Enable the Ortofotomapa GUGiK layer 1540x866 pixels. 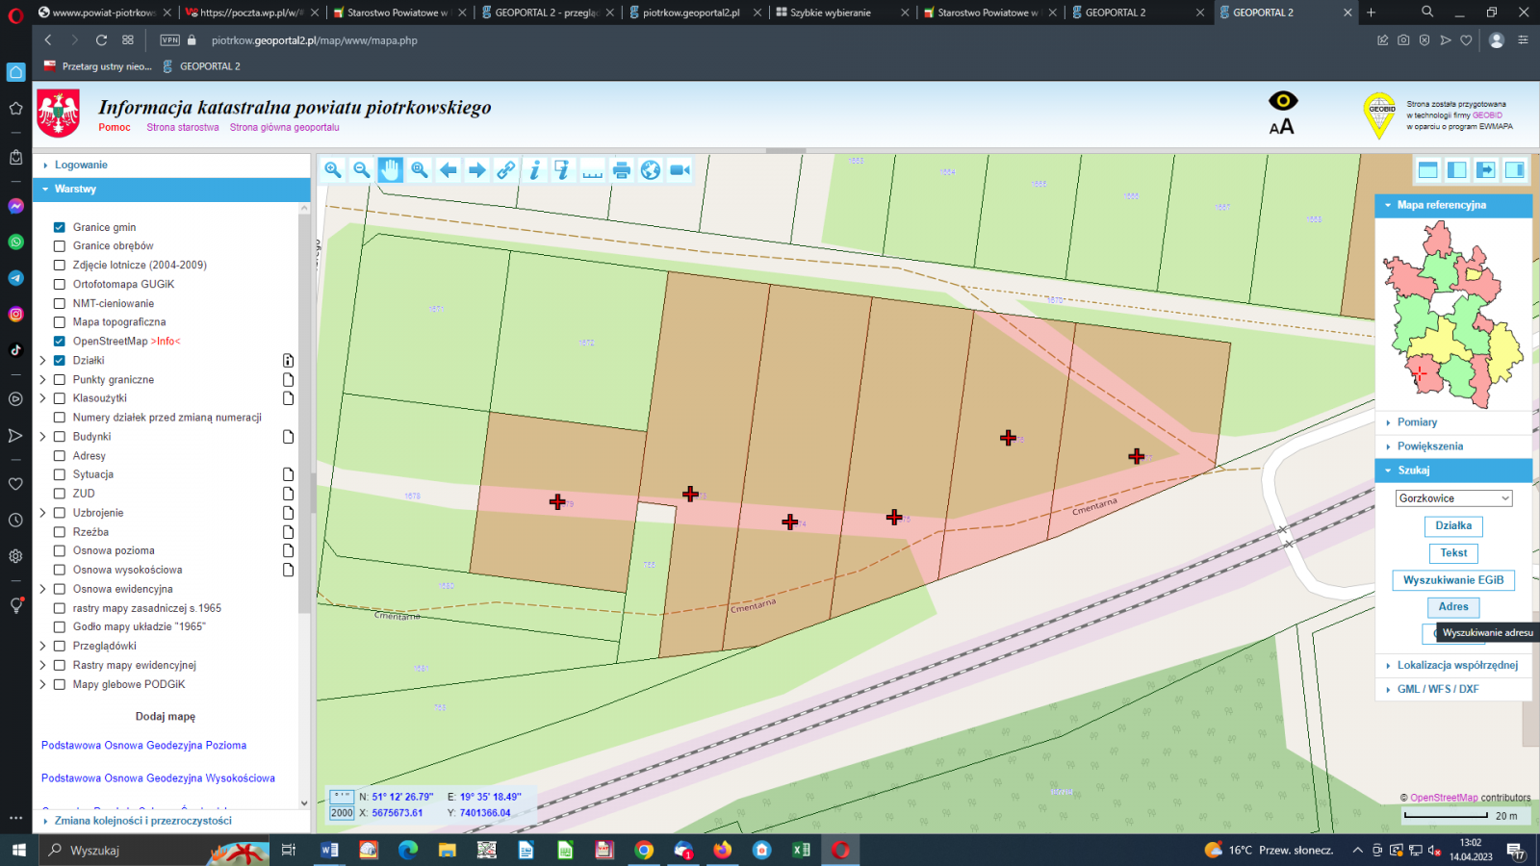[x=60, y=285]
